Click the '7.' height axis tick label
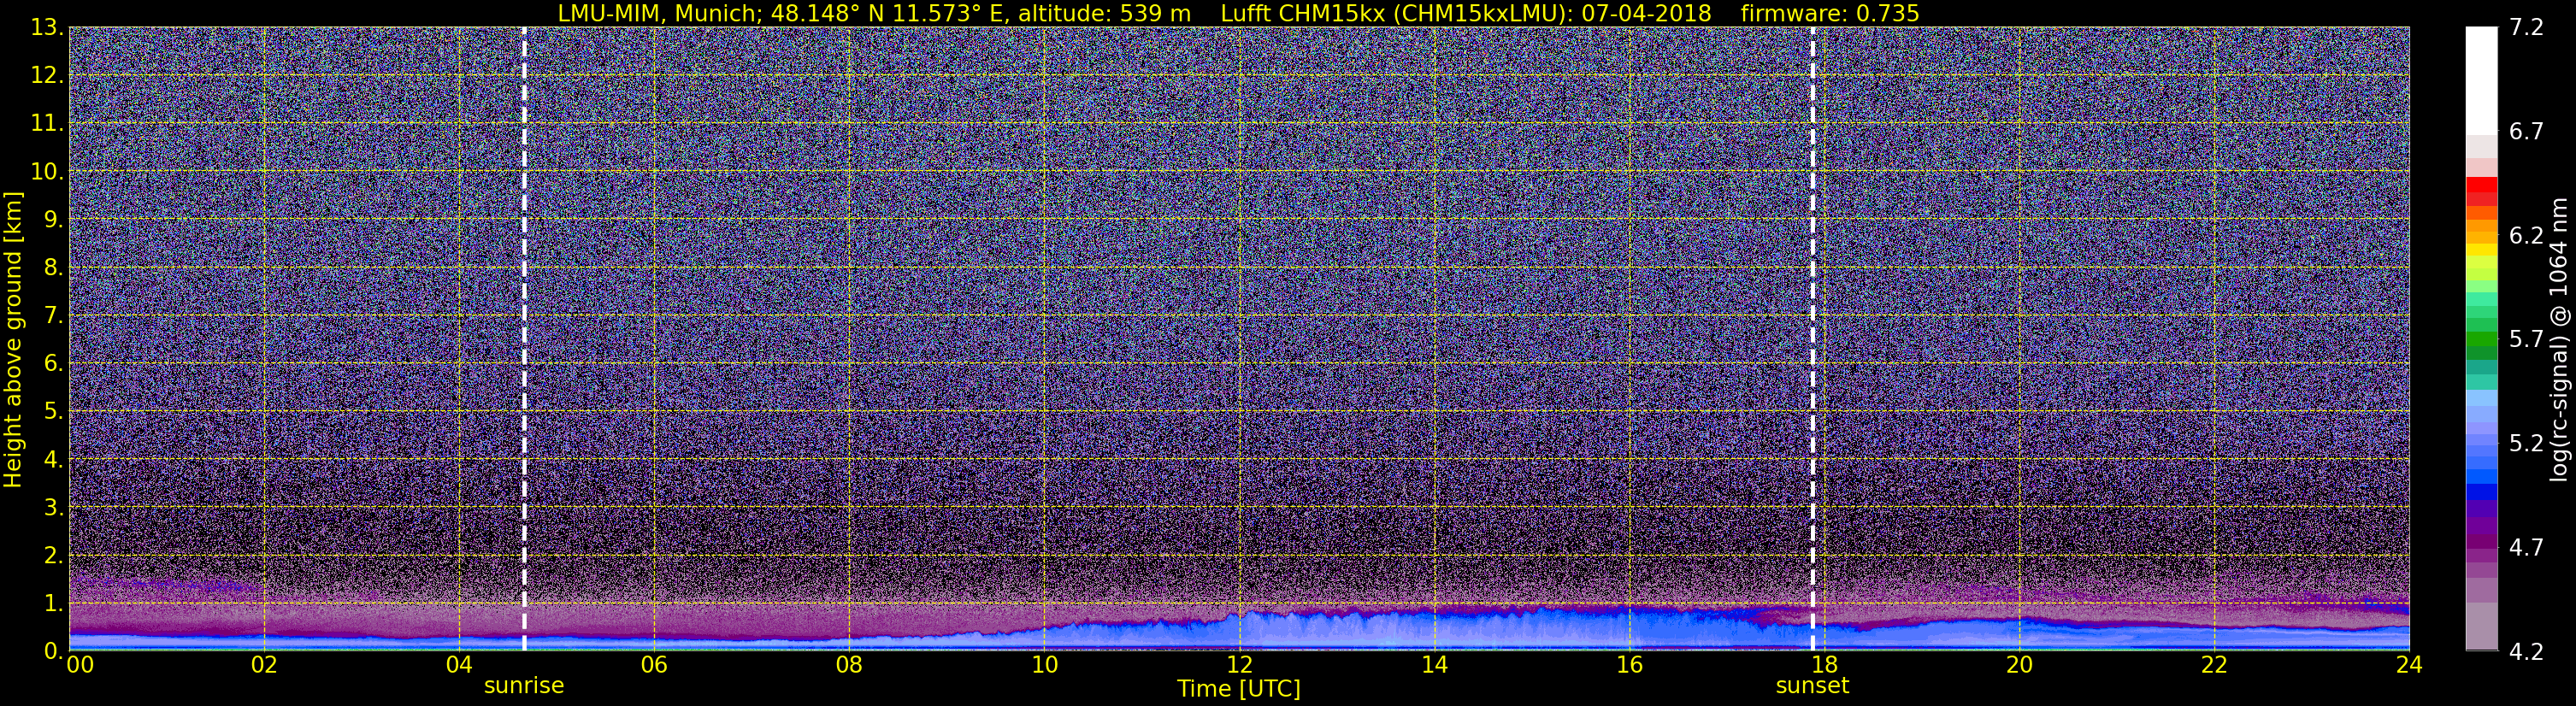The width and height of the screenshot is (2576, 706). pyautogui.click(x=54, y=315)
